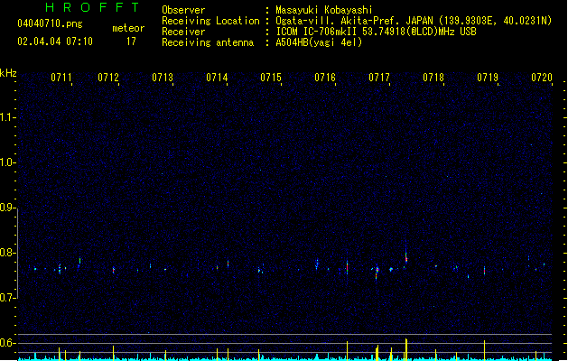Viewport: 568px width, 361px height.
Task: Click the 0717 time marker
Action: coord(379,78)
